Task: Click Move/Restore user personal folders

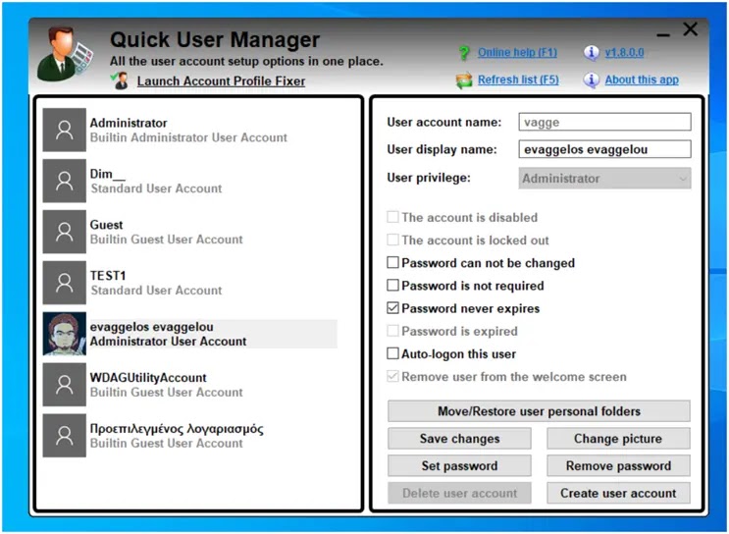Action: click(539, 411)
